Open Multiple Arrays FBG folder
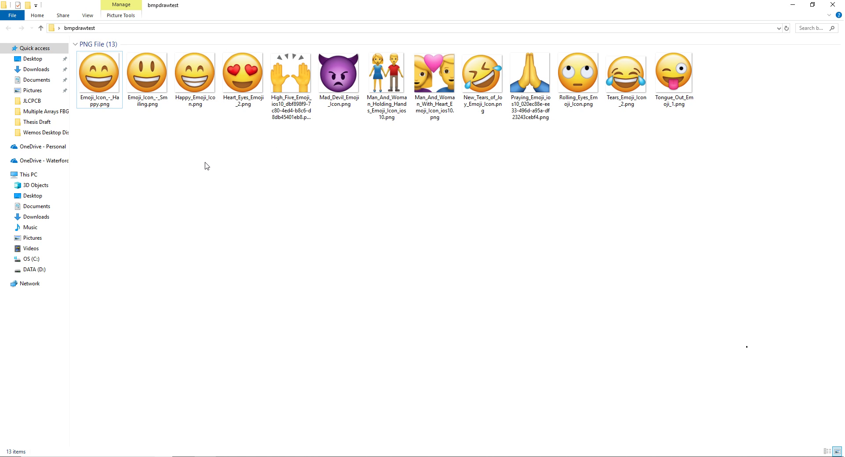The image size is (845, 457). (x=46, y=112)
